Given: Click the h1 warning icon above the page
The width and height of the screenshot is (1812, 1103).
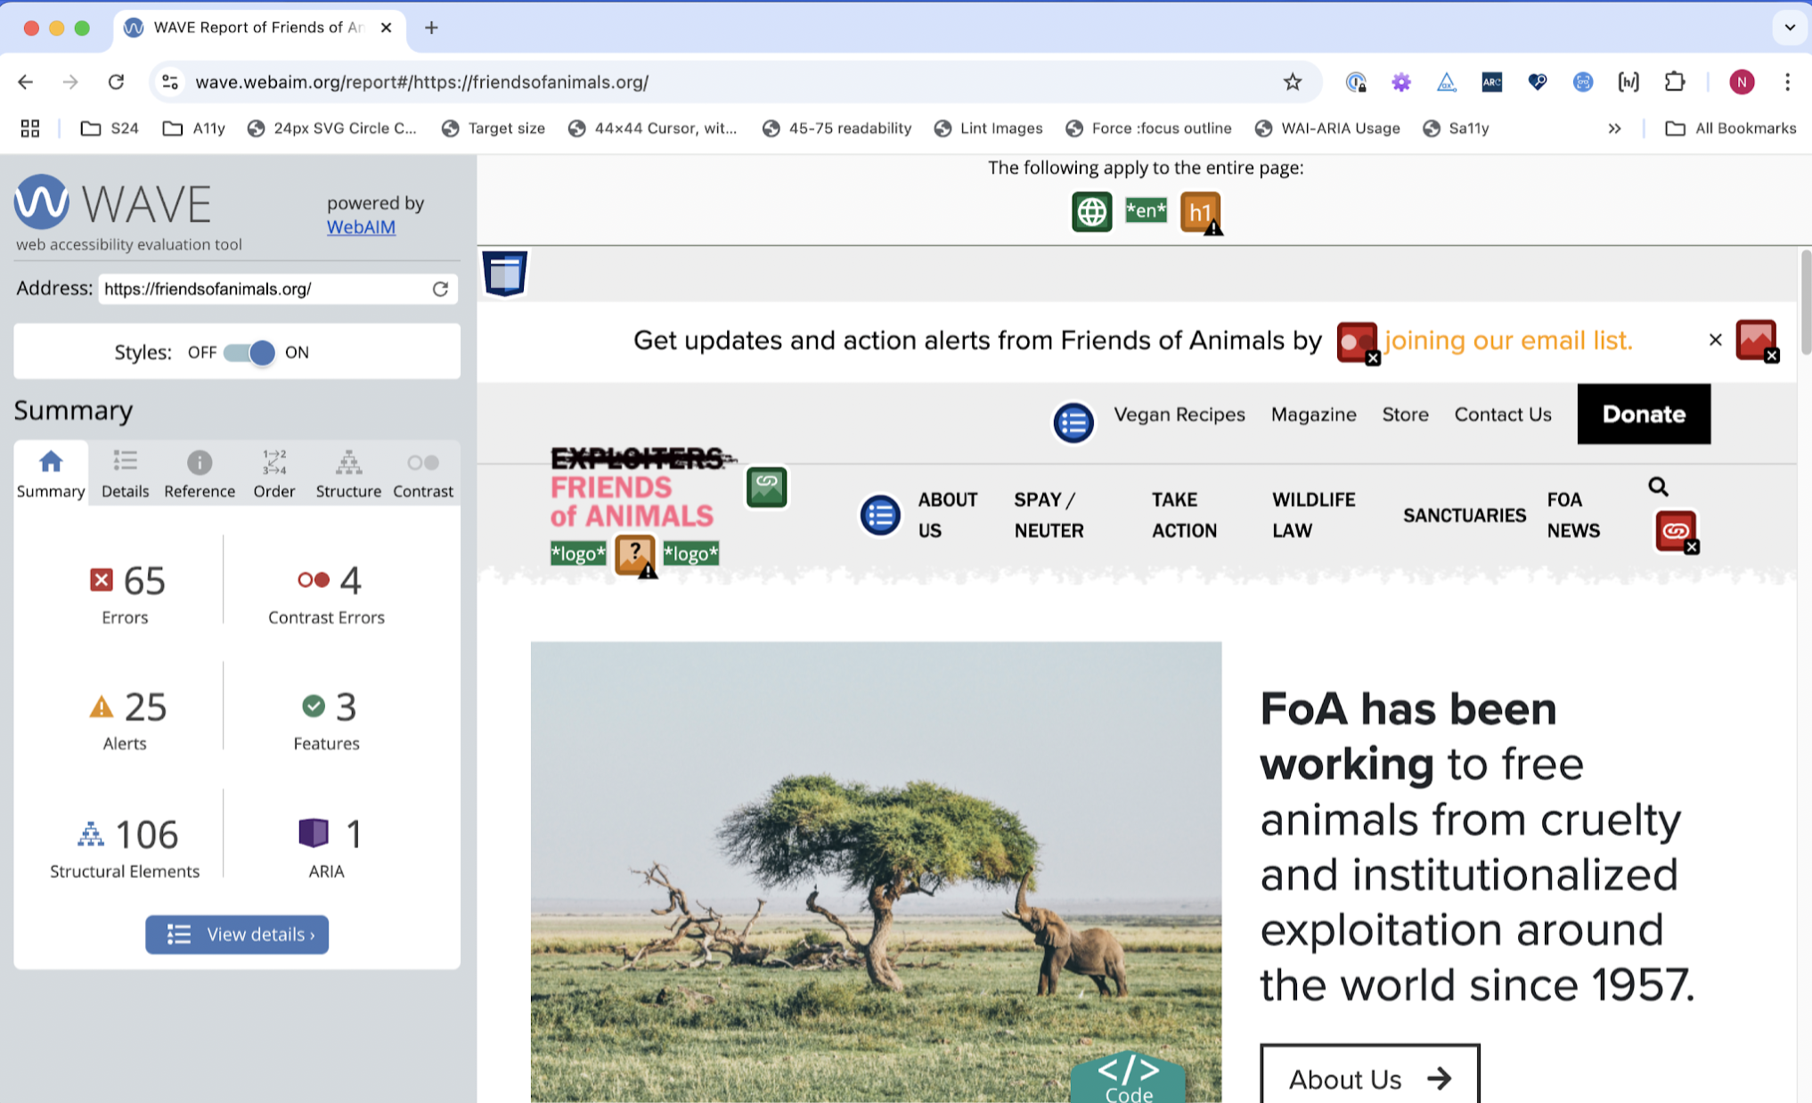Looking at the screenshot, I should click(x=1200, y=212).
